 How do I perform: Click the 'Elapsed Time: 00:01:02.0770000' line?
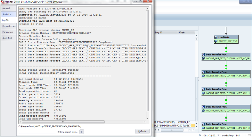[49, 82]
